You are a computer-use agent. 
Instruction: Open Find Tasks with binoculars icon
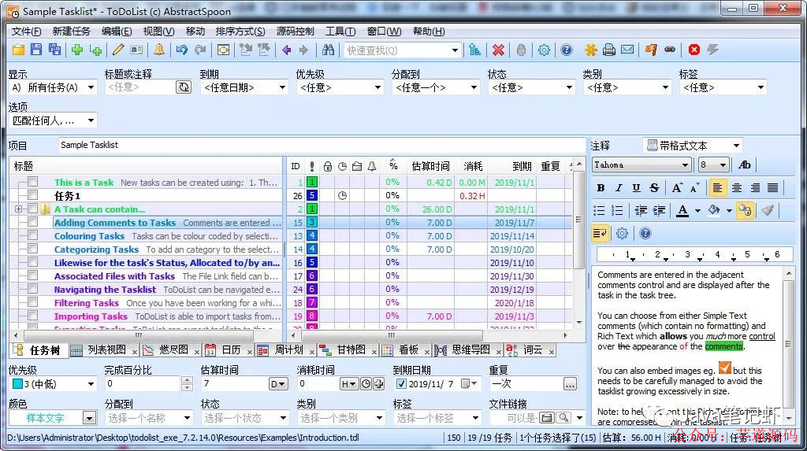click(x=328, y=50)
